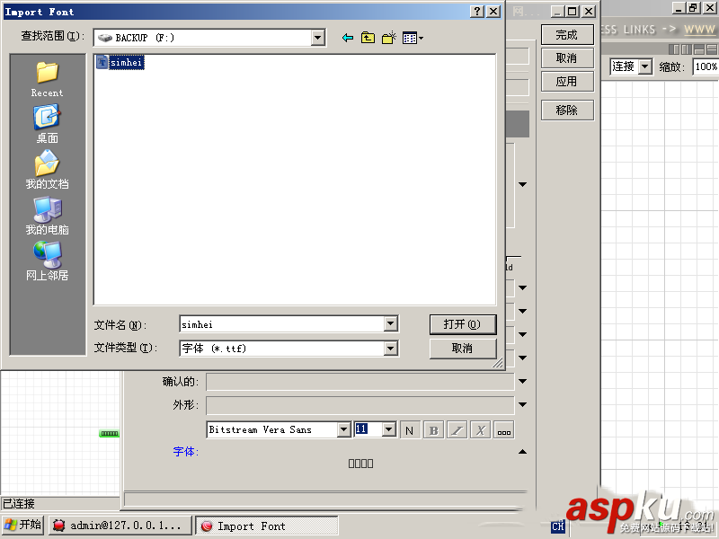Open the Recent places shortcut
The width and height of the screenshot is (719, 539).
coord(48,79)
